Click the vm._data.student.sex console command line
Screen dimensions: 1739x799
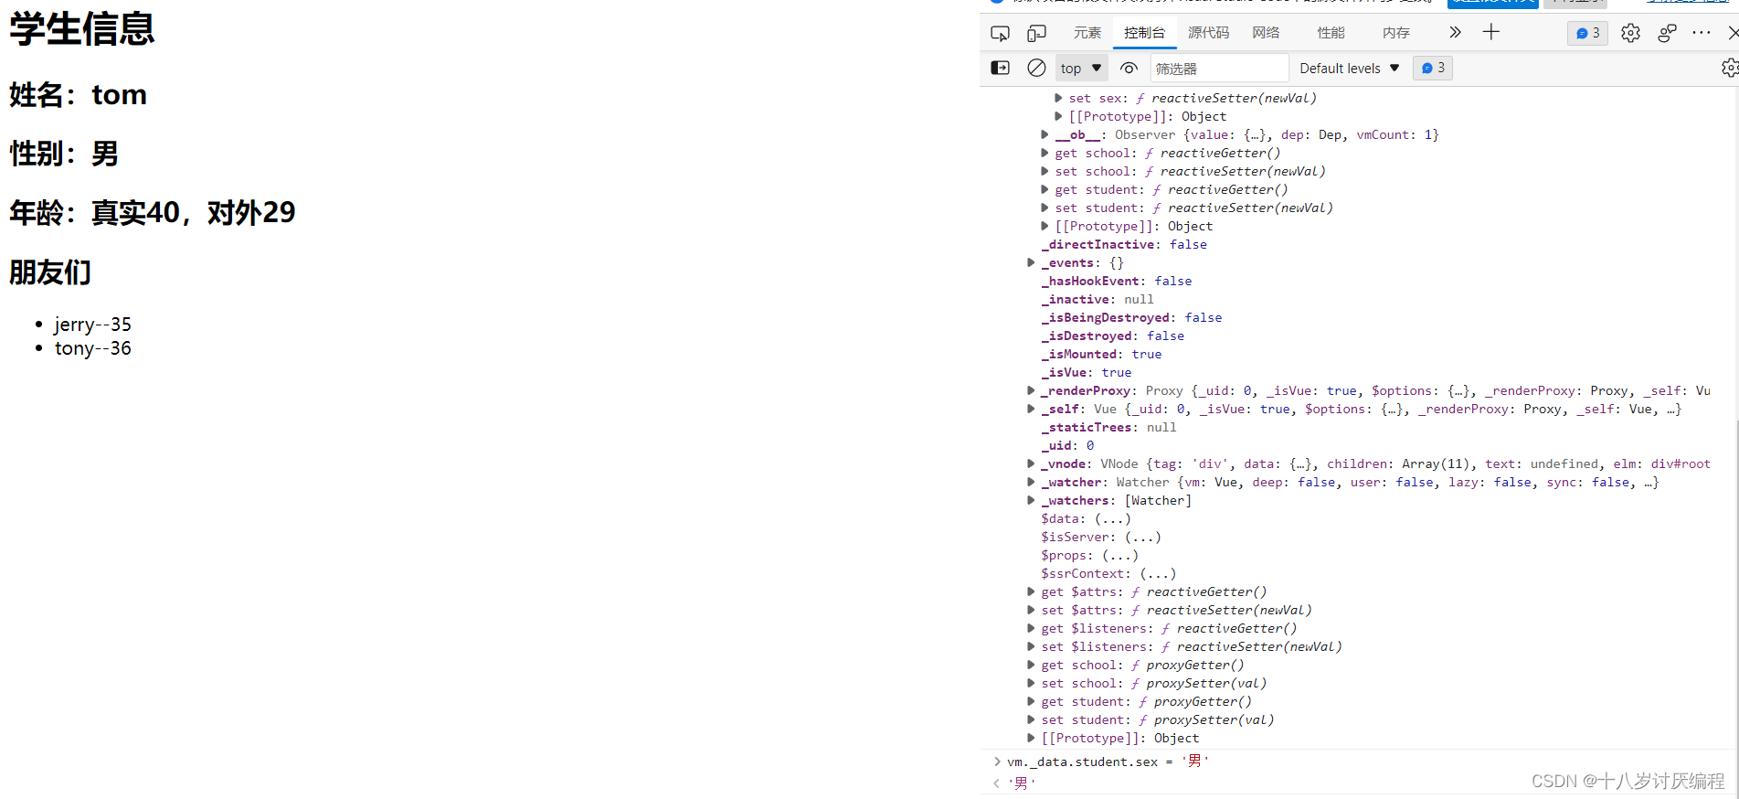coord(1108,762)
